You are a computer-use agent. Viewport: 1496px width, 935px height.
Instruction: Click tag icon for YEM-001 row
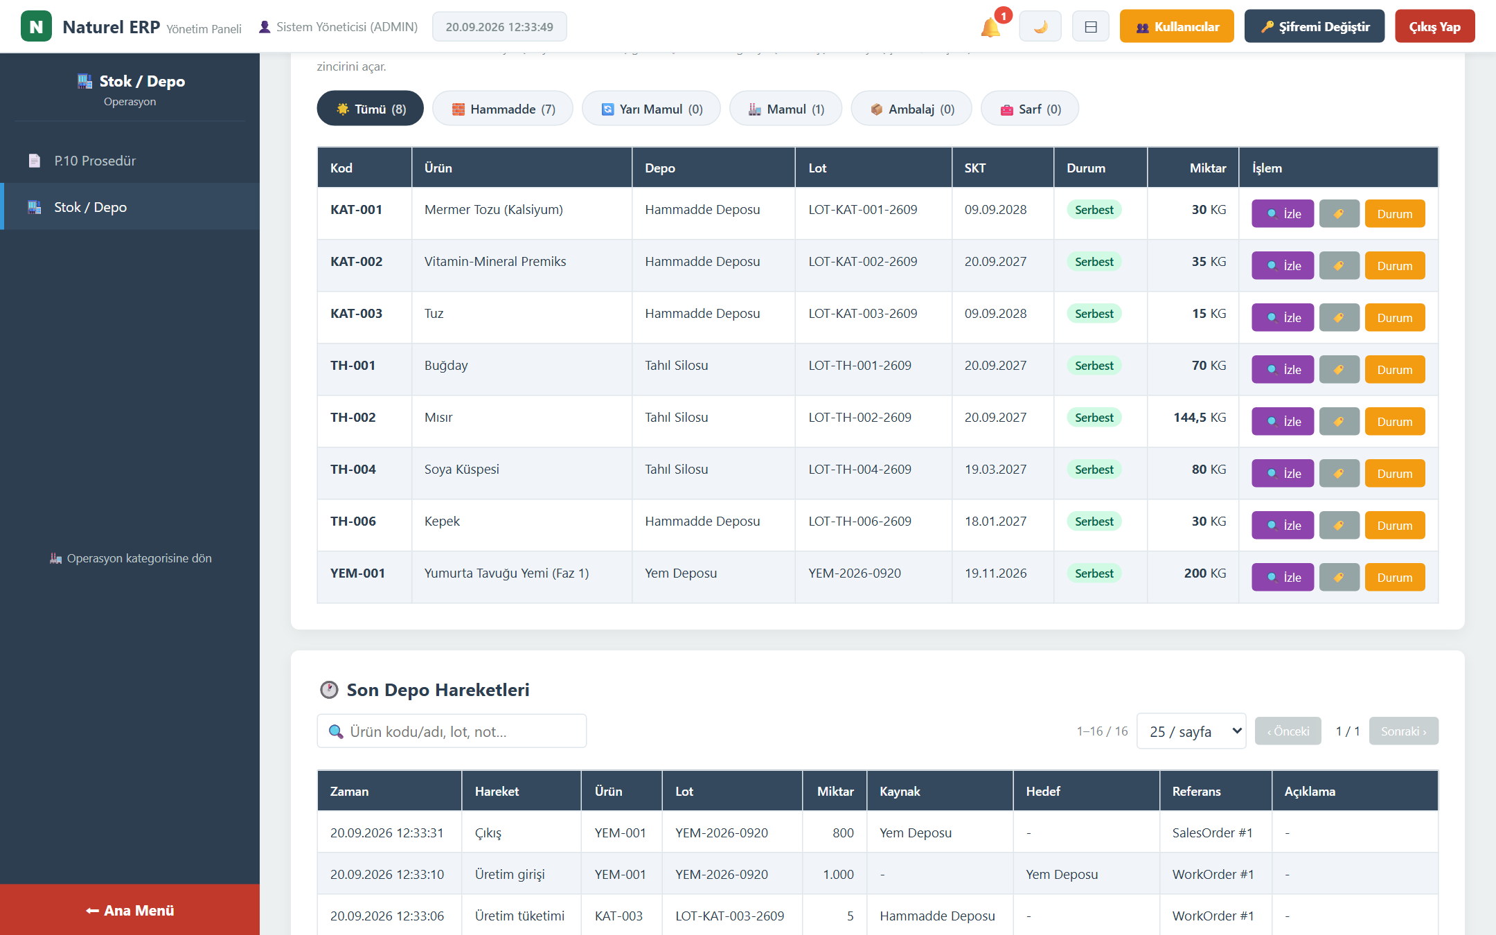point(1339,577)
